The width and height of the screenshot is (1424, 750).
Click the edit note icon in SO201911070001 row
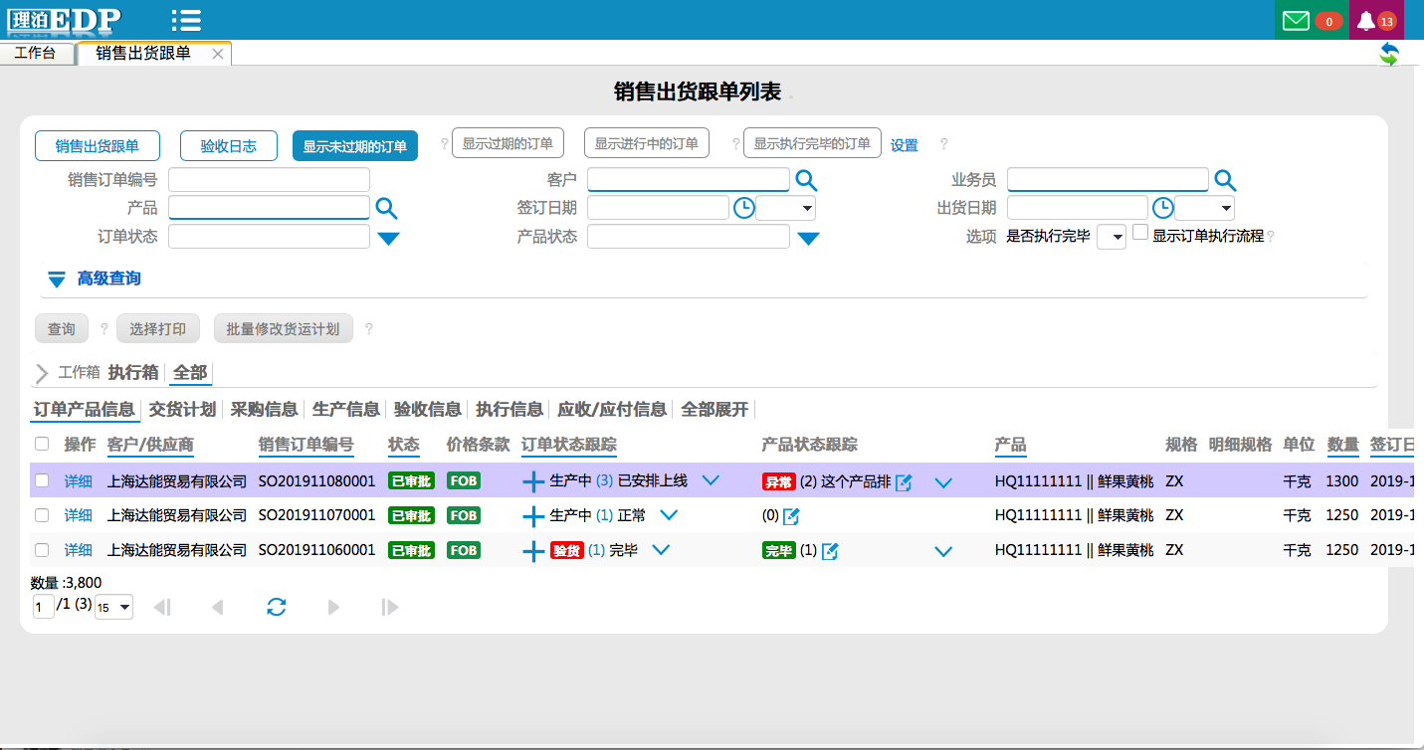(x=791, y=516)
